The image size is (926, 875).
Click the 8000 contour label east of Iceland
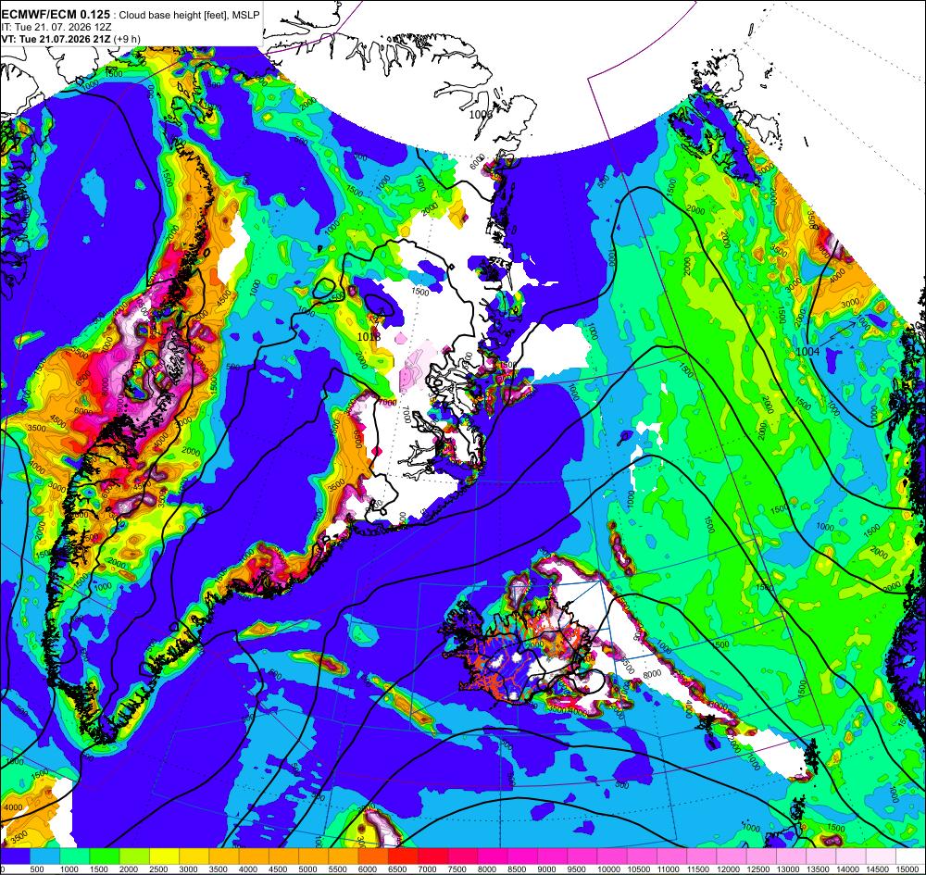pos(651,674)
